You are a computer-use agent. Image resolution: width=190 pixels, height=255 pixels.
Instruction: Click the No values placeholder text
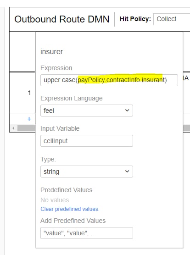coord(55,200)
